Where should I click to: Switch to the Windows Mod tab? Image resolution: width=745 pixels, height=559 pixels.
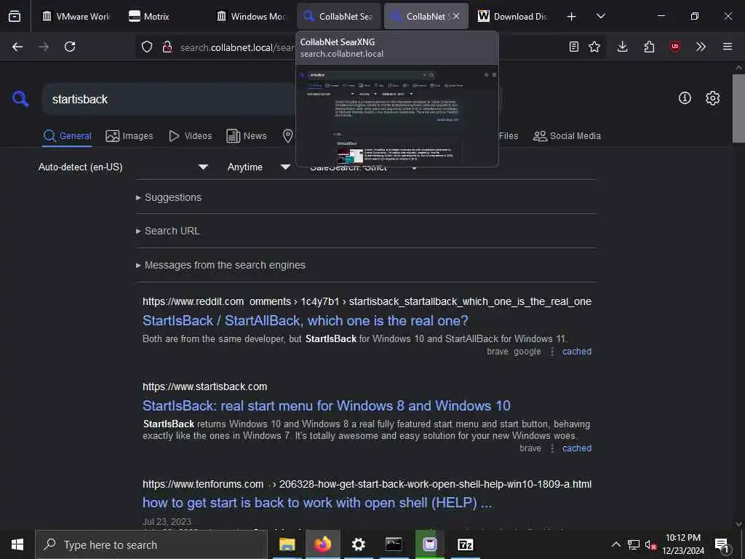(x=252, y=16)
